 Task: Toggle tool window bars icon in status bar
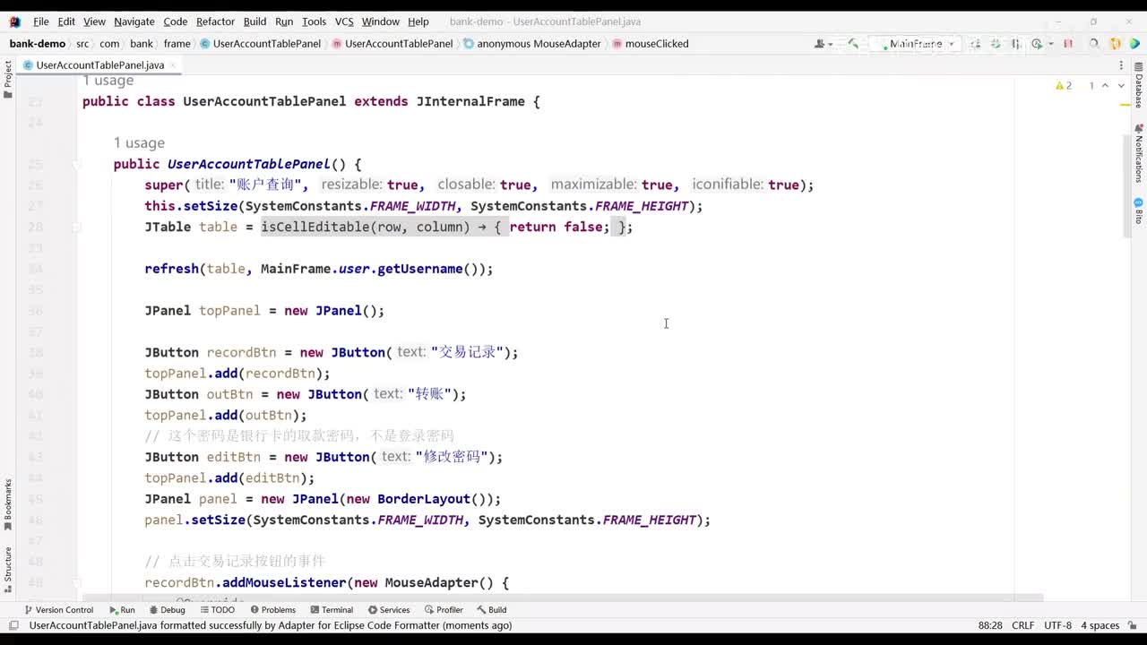point(13,625)
